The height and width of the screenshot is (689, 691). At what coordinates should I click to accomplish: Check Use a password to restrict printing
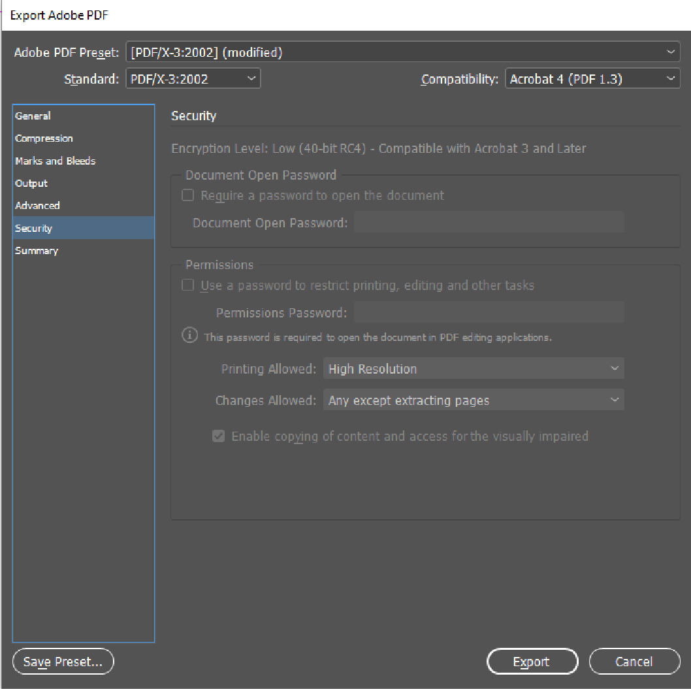click(188, 285)
